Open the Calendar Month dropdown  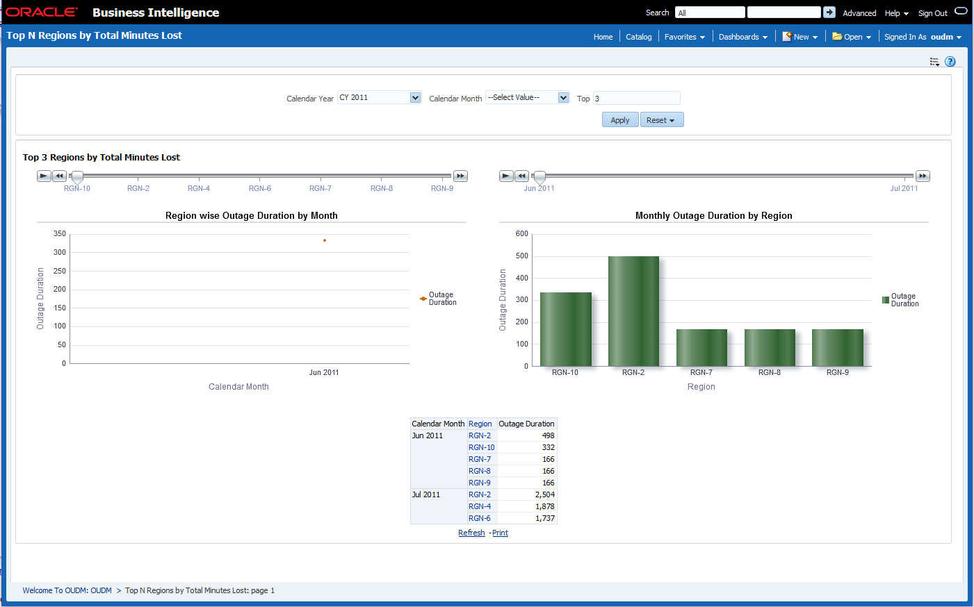[x=563, y=98]
